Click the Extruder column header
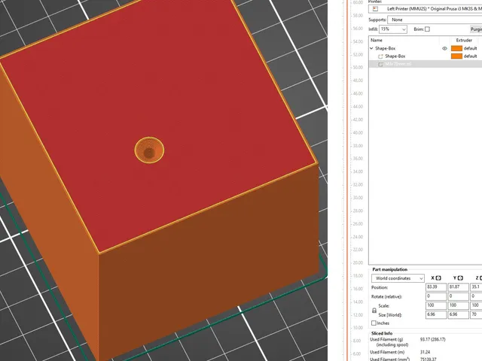The height and width of the screenshot is (361, 482). coord(464,40)
